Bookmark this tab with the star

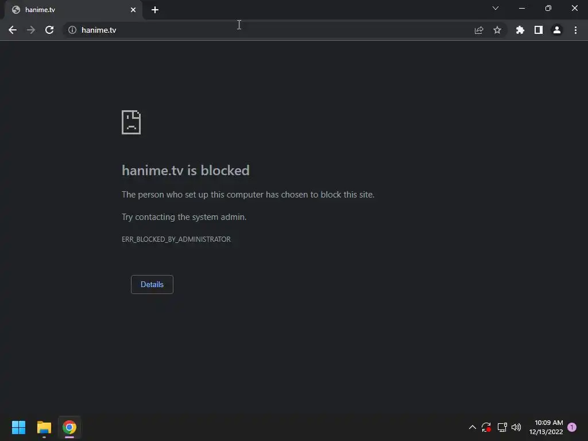[x=497, y=30]
